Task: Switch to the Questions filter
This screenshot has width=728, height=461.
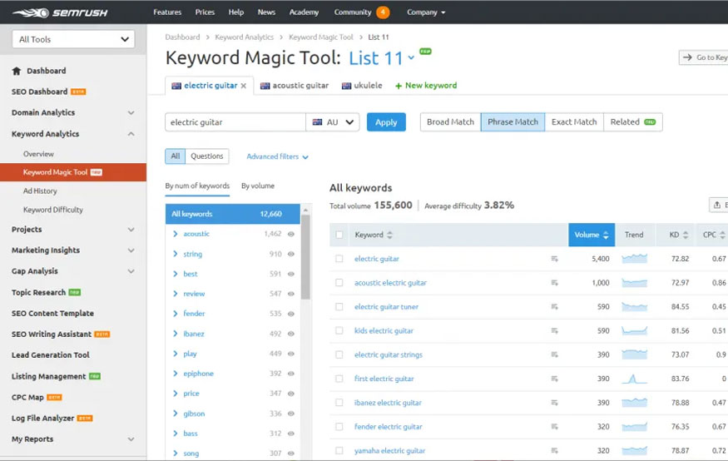Action: [x=207, y=156]
